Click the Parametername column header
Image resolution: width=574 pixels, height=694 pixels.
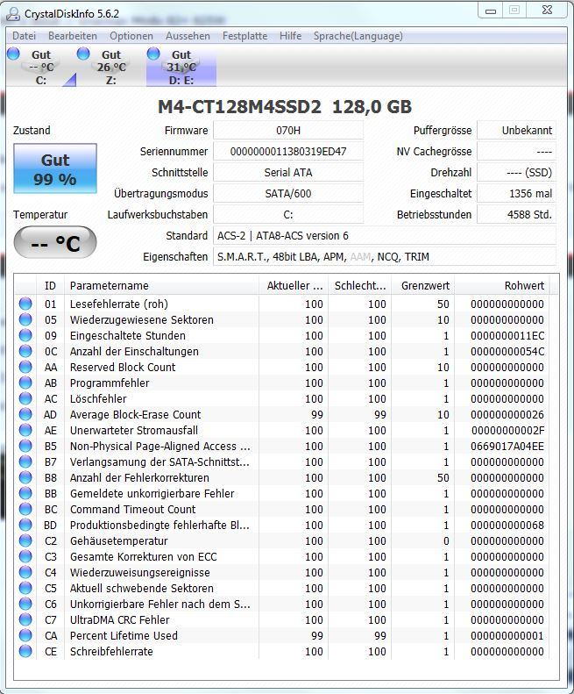[x=161, y=285]
